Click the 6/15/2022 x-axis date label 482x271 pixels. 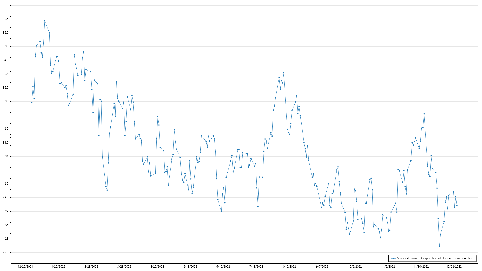pos(223,267)
